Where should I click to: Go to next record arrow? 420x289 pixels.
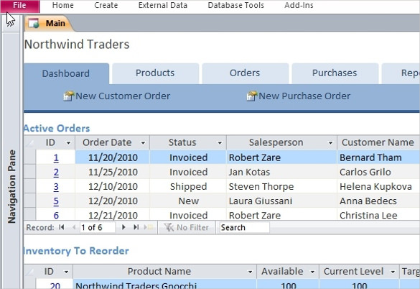tap(123, 227)
